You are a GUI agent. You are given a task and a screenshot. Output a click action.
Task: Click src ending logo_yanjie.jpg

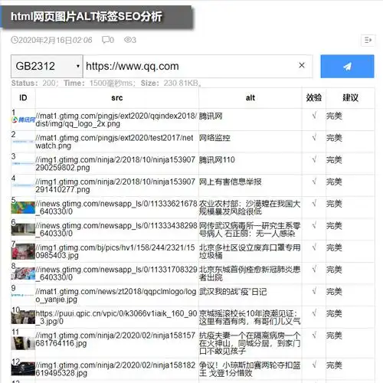coord(116,296)
